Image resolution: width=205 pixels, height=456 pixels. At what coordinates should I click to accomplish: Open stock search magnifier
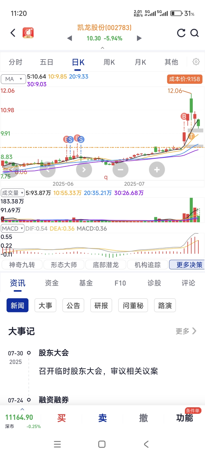pos(195,33)
